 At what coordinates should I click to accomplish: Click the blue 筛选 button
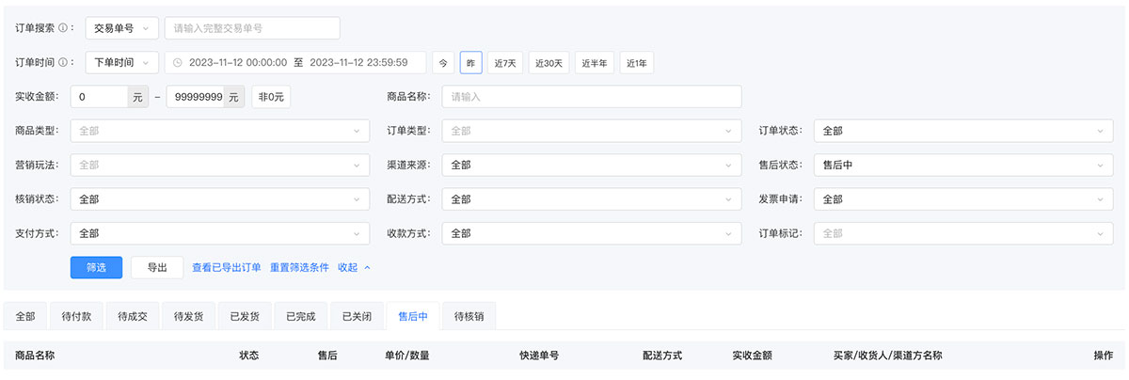pyautogui.click(x=96, y=268)
